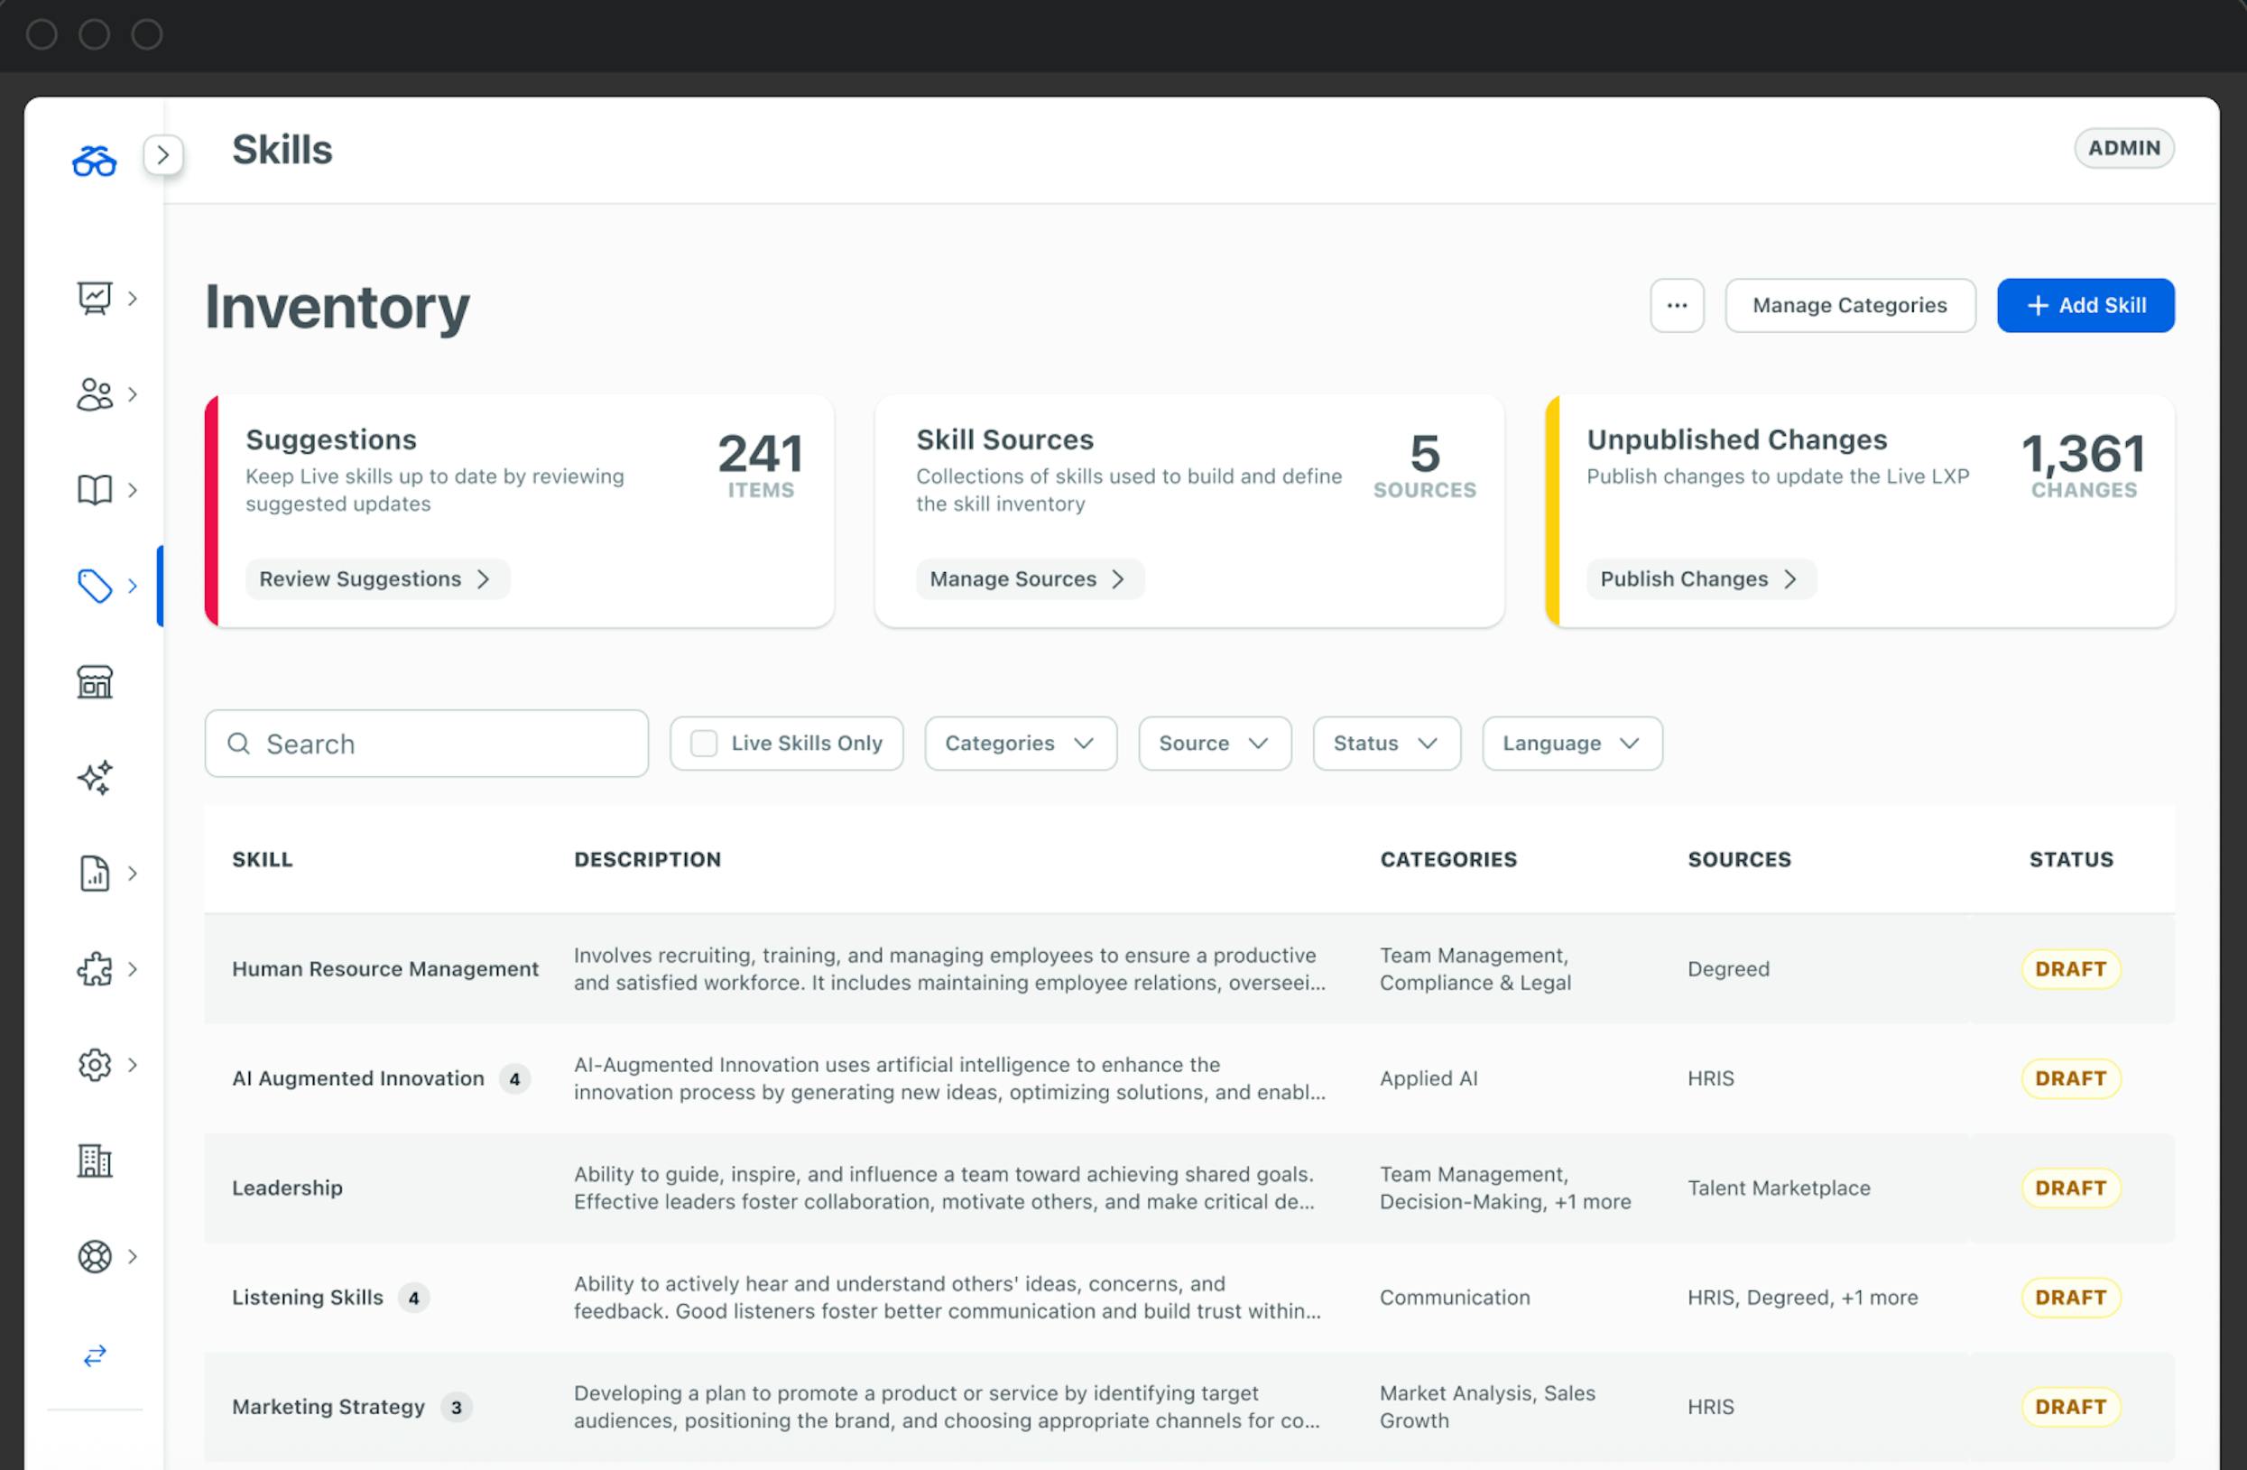Click the storefront marketplace sidebar icon
2247x1470 pixels.
pyautogui.click(x=95, y=681)
